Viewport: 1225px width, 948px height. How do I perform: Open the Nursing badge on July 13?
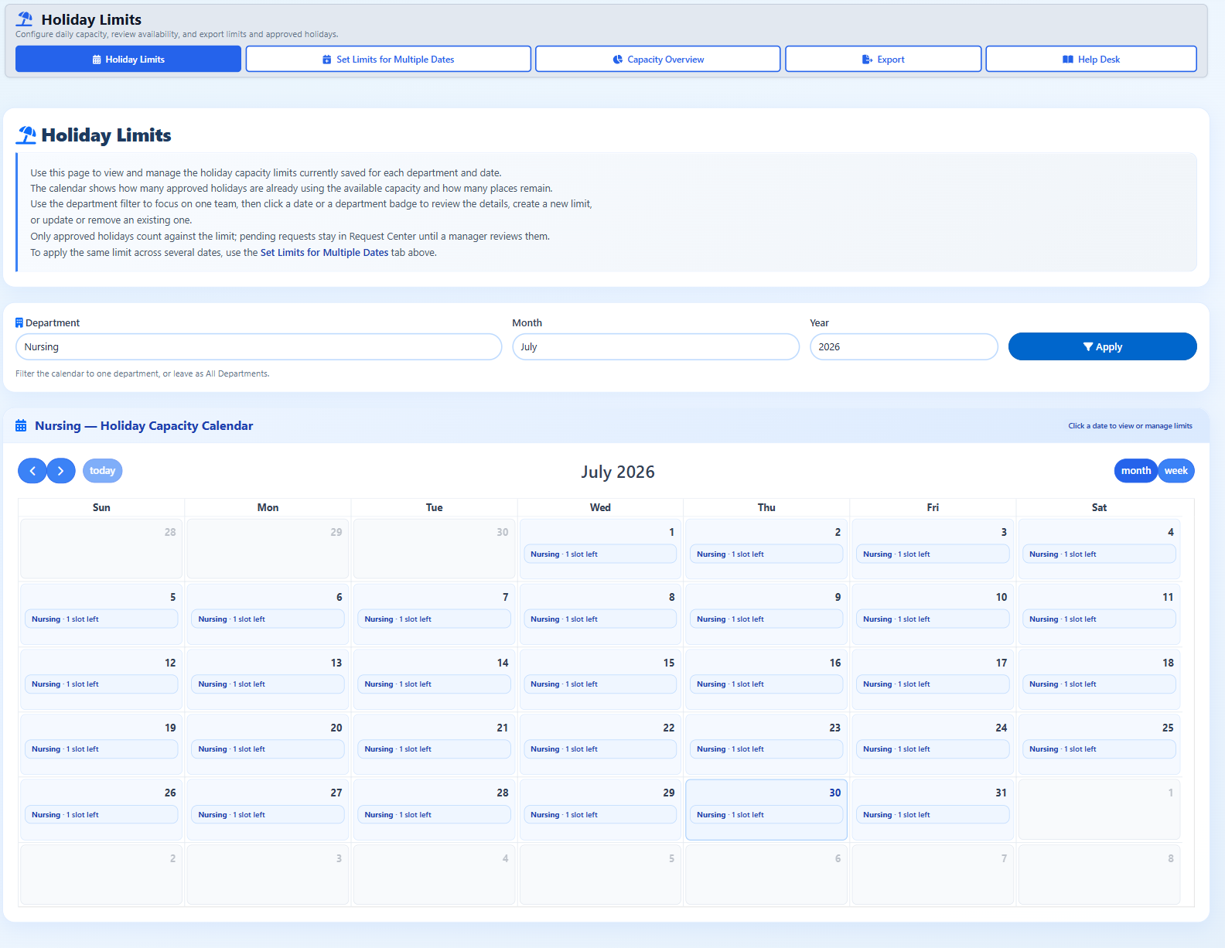coord(268,684)
